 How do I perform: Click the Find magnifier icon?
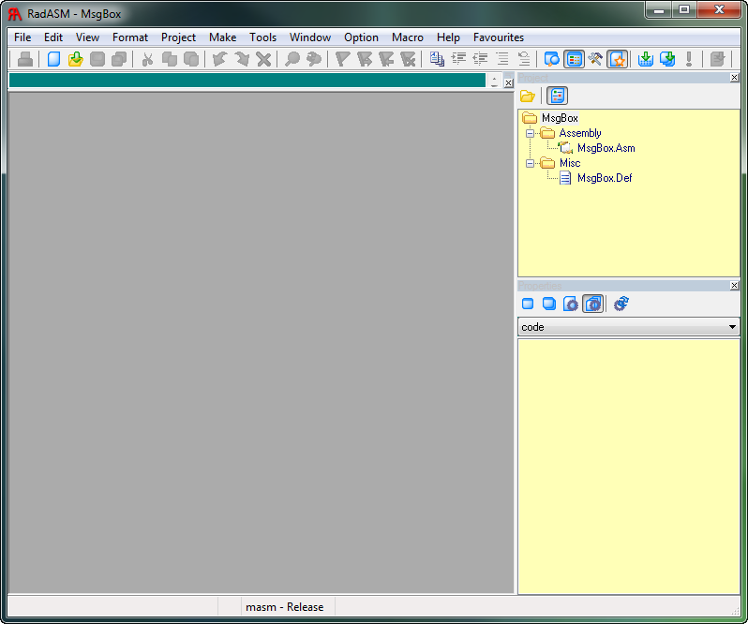(292, 60)
